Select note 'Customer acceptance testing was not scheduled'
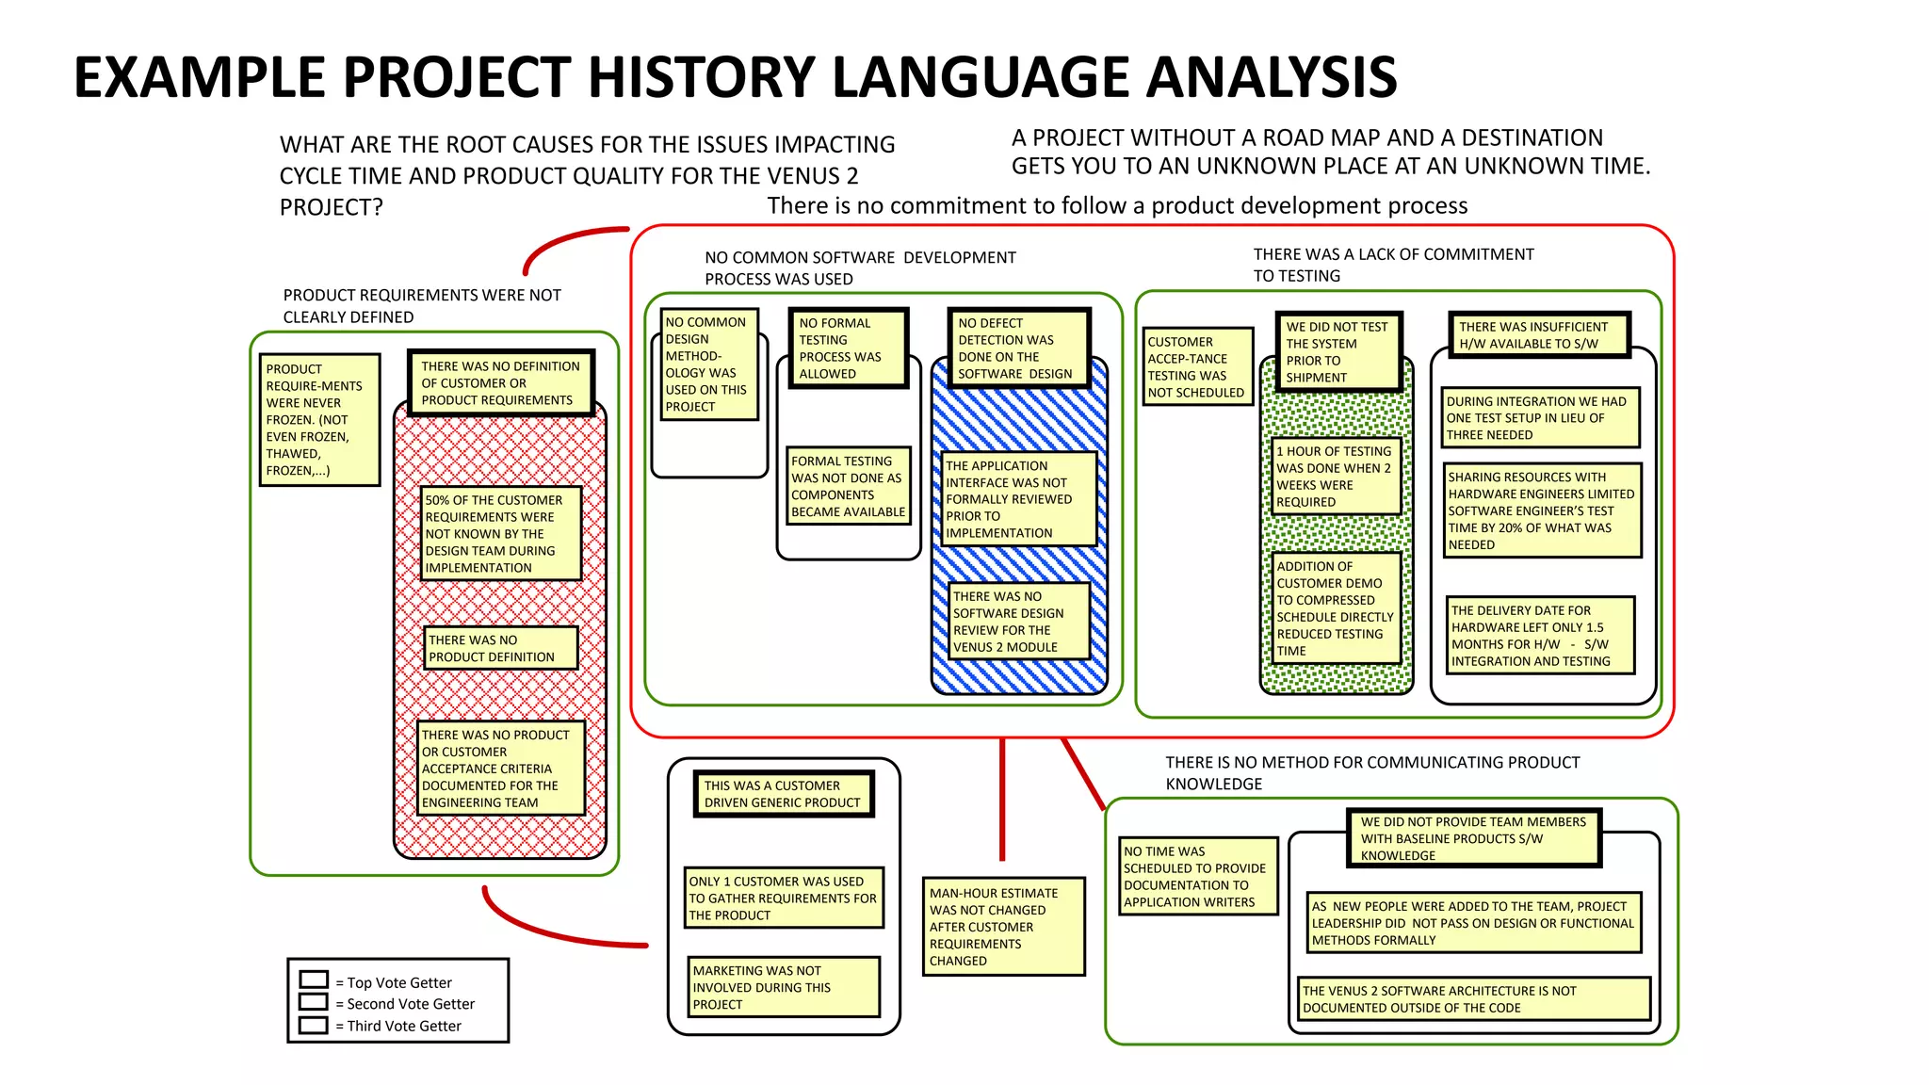Viewport: 1929px width, 1085px height. 1198,366
